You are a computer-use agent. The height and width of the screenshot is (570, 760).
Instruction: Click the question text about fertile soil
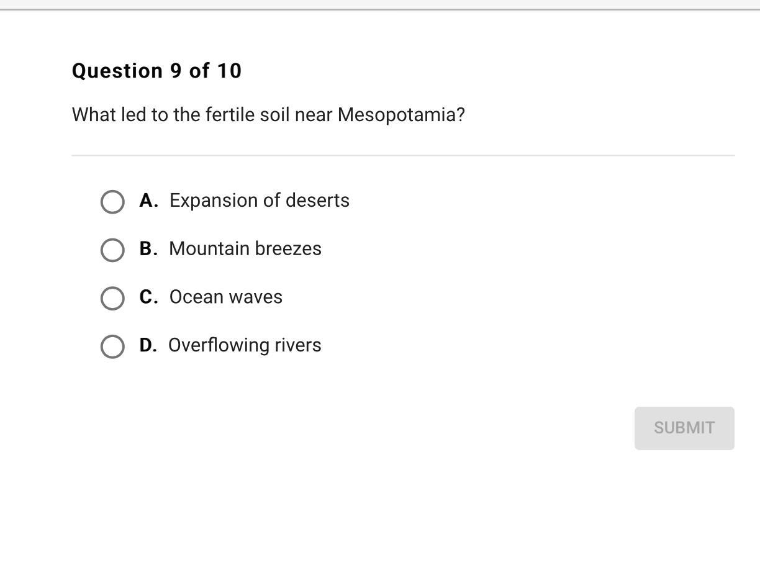click(268, 115)
